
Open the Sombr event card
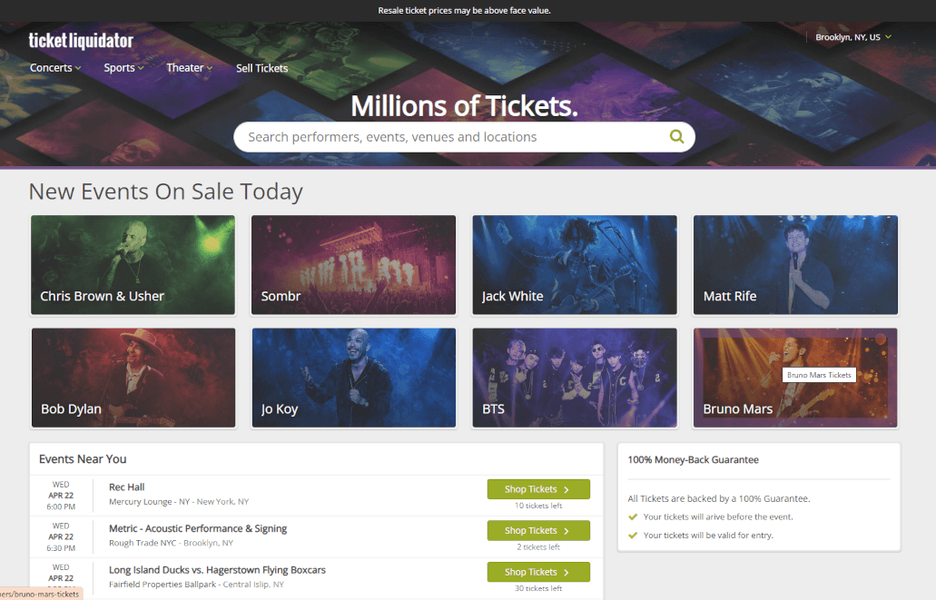tap(353, 265)
